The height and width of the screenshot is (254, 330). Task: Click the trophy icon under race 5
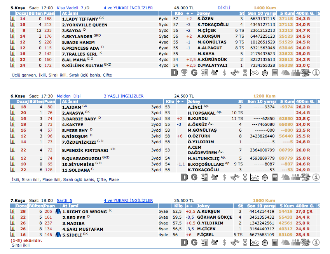[x=184, y=73]
